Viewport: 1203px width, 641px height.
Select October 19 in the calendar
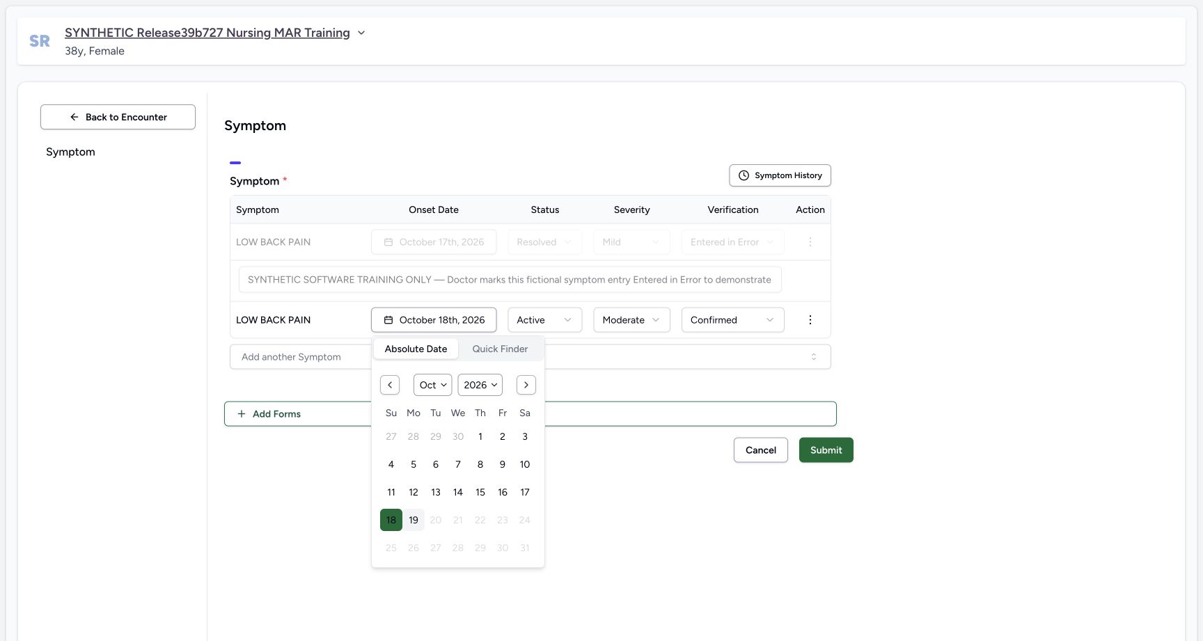coord(414,520)
